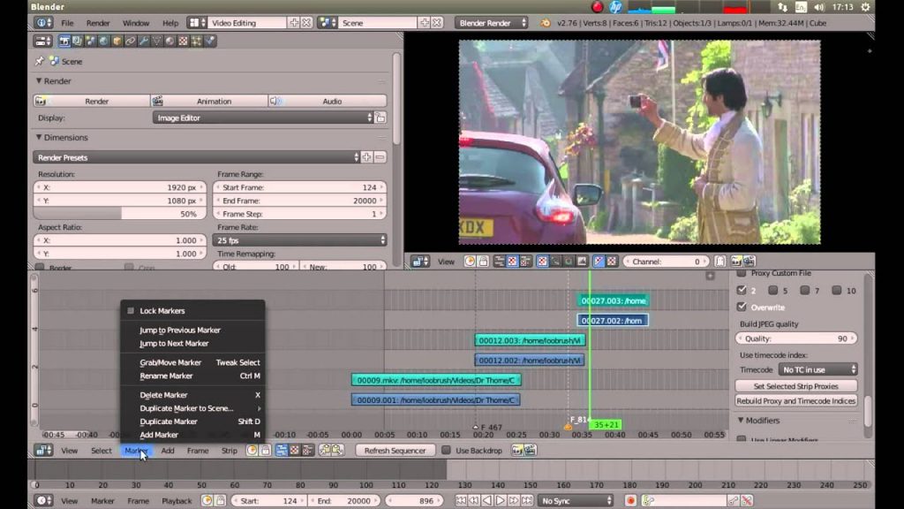This screenshot has height=509, width=904.
Task: Open the Display Image Editor dropdown
Action: tap(263, 118)
